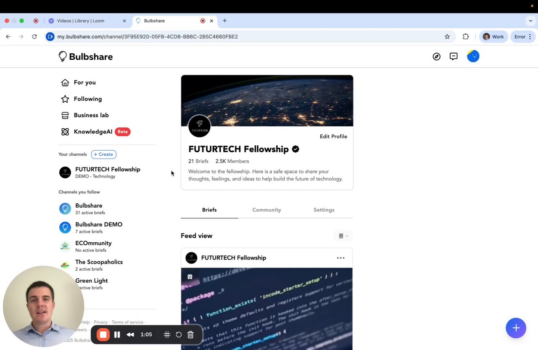Switch to the Settings tab
Image resolution: width=538 pixels, height=350 pixels.
point(324,210)
